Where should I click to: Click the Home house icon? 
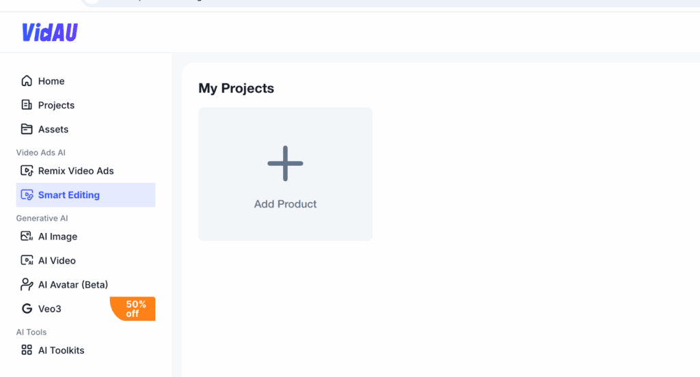[x=27, y=81]
